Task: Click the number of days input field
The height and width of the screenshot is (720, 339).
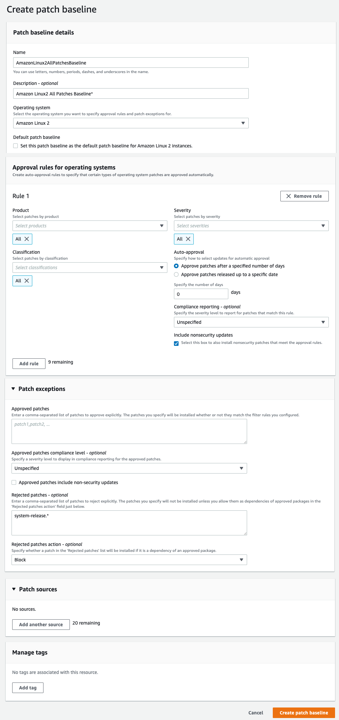Action: click(x=201, y=294)
